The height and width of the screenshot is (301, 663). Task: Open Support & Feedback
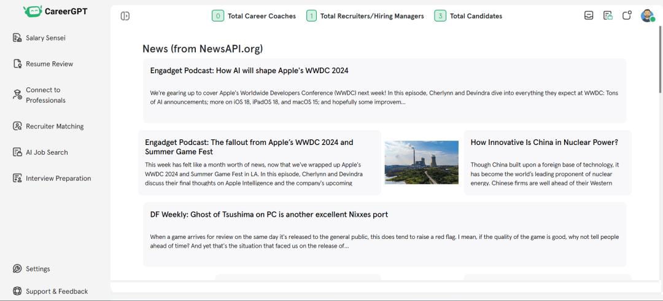pyautogui.click(x=57, y=291)
